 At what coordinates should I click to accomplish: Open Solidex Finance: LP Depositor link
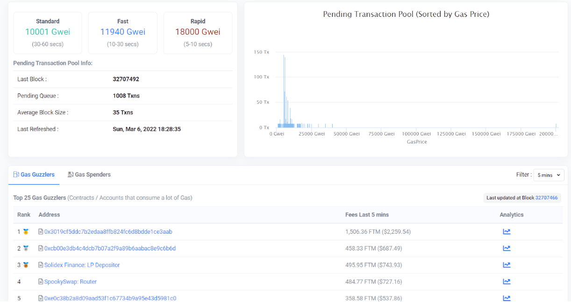pos(82,265)
